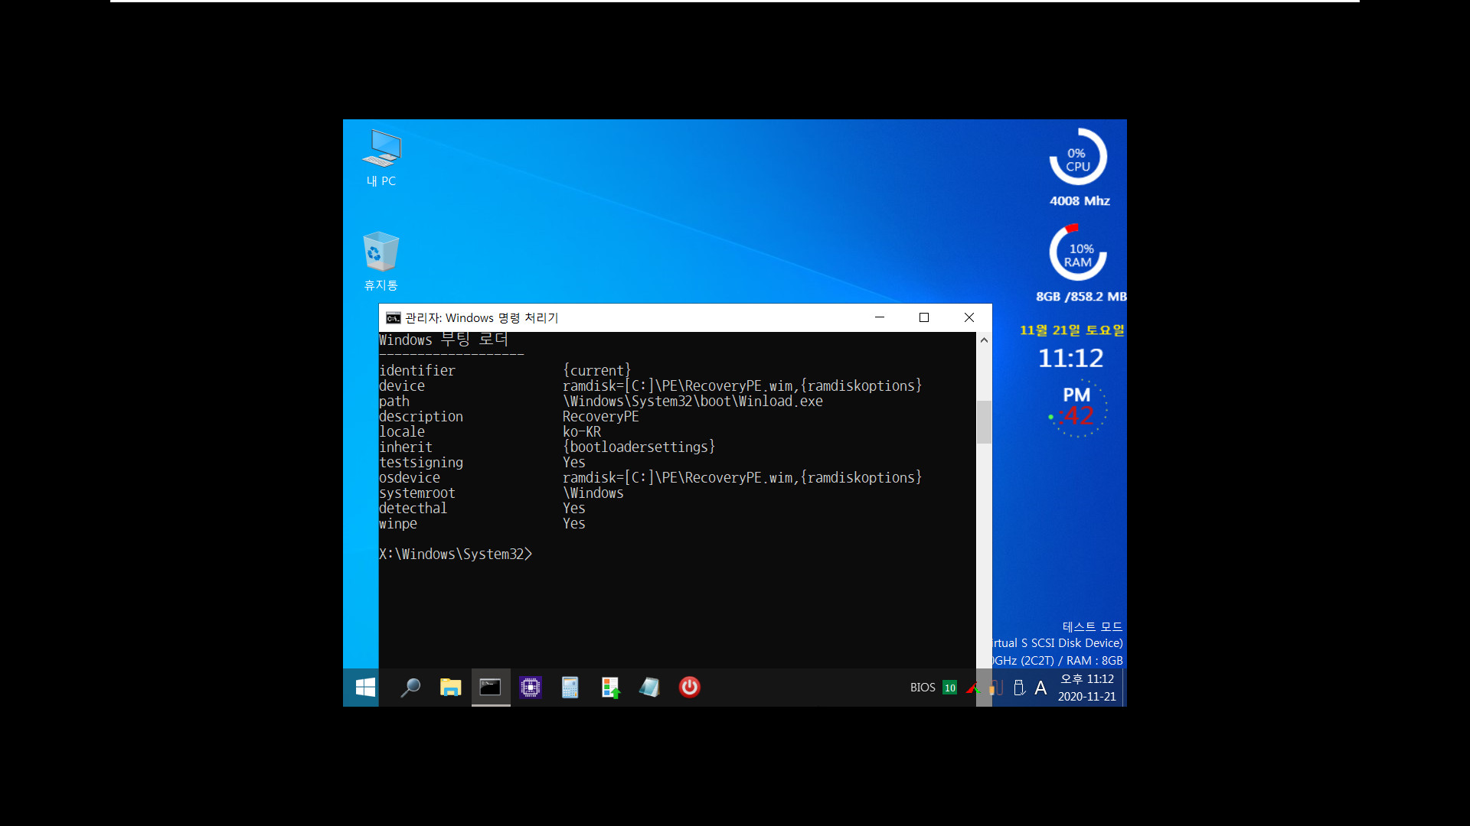The image size is (1470, 826).
Task: Click the winpe row label
Action: (x=398, y=524)
